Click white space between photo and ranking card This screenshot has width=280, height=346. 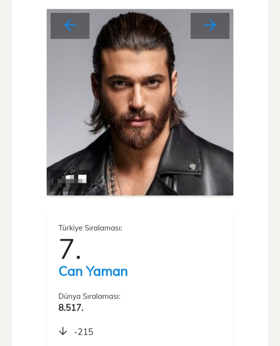click(x=140, y=205)
